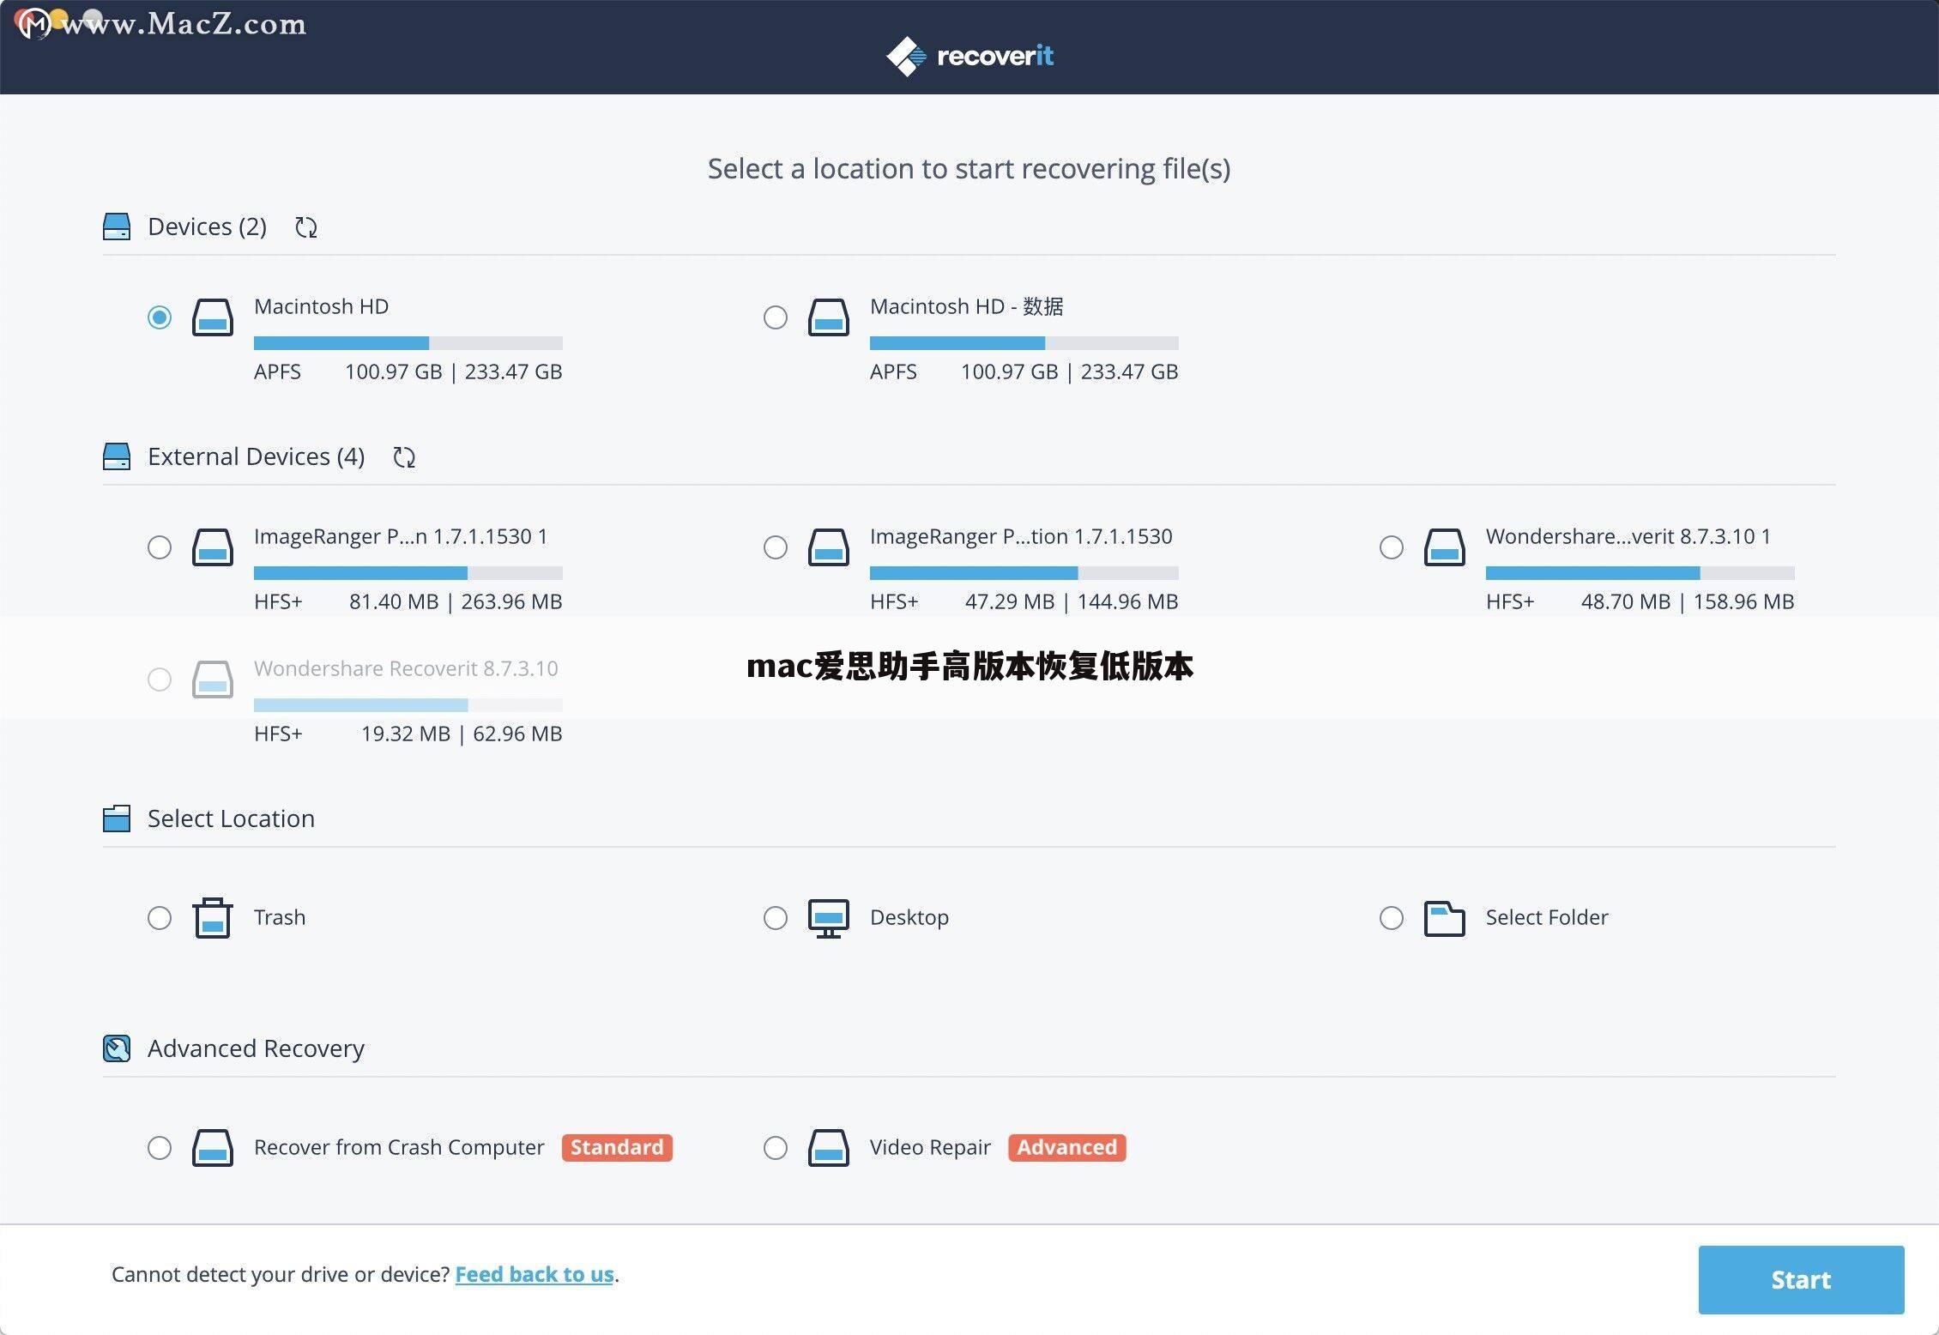Click the External Devices section icon
The width and height of the screenshot is (1939, 1335).
coord(117,456)
